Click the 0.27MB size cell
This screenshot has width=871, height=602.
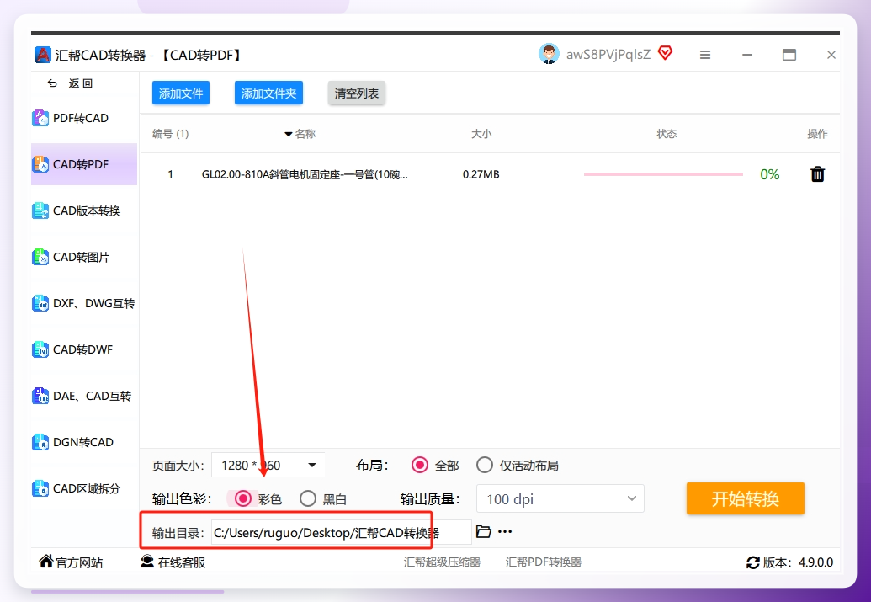(x=481, y=174)
